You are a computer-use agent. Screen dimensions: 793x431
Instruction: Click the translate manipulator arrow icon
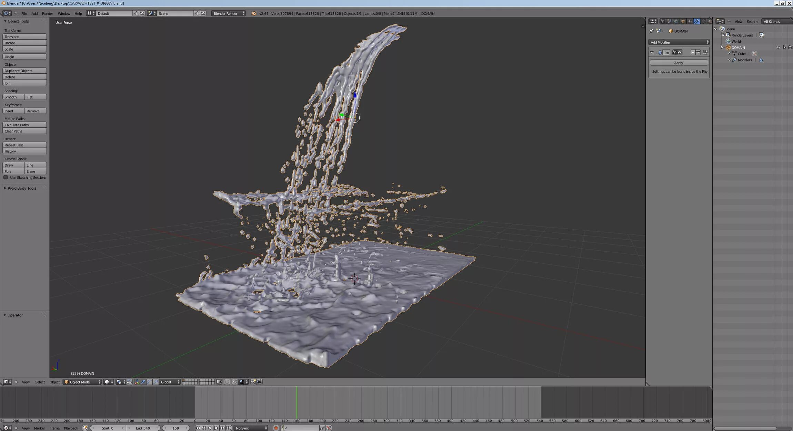[x=143, y=382]
